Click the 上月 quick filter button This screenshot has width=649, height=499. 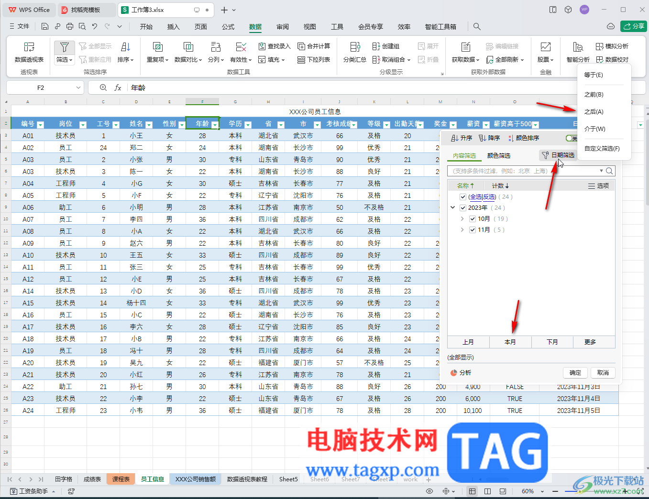(468, 342)
